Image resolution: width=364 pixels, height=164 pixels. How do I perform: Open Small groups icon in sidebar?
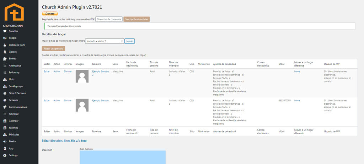coord(5,86)
